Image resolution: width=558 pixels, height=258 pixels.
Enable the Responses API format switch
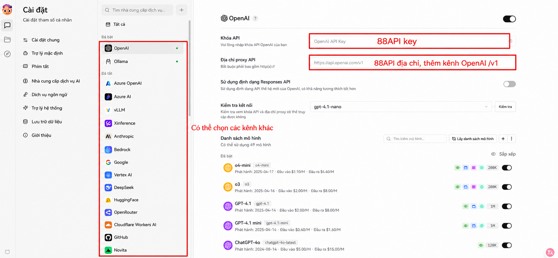pyautogui.click(x=509, y=84)
